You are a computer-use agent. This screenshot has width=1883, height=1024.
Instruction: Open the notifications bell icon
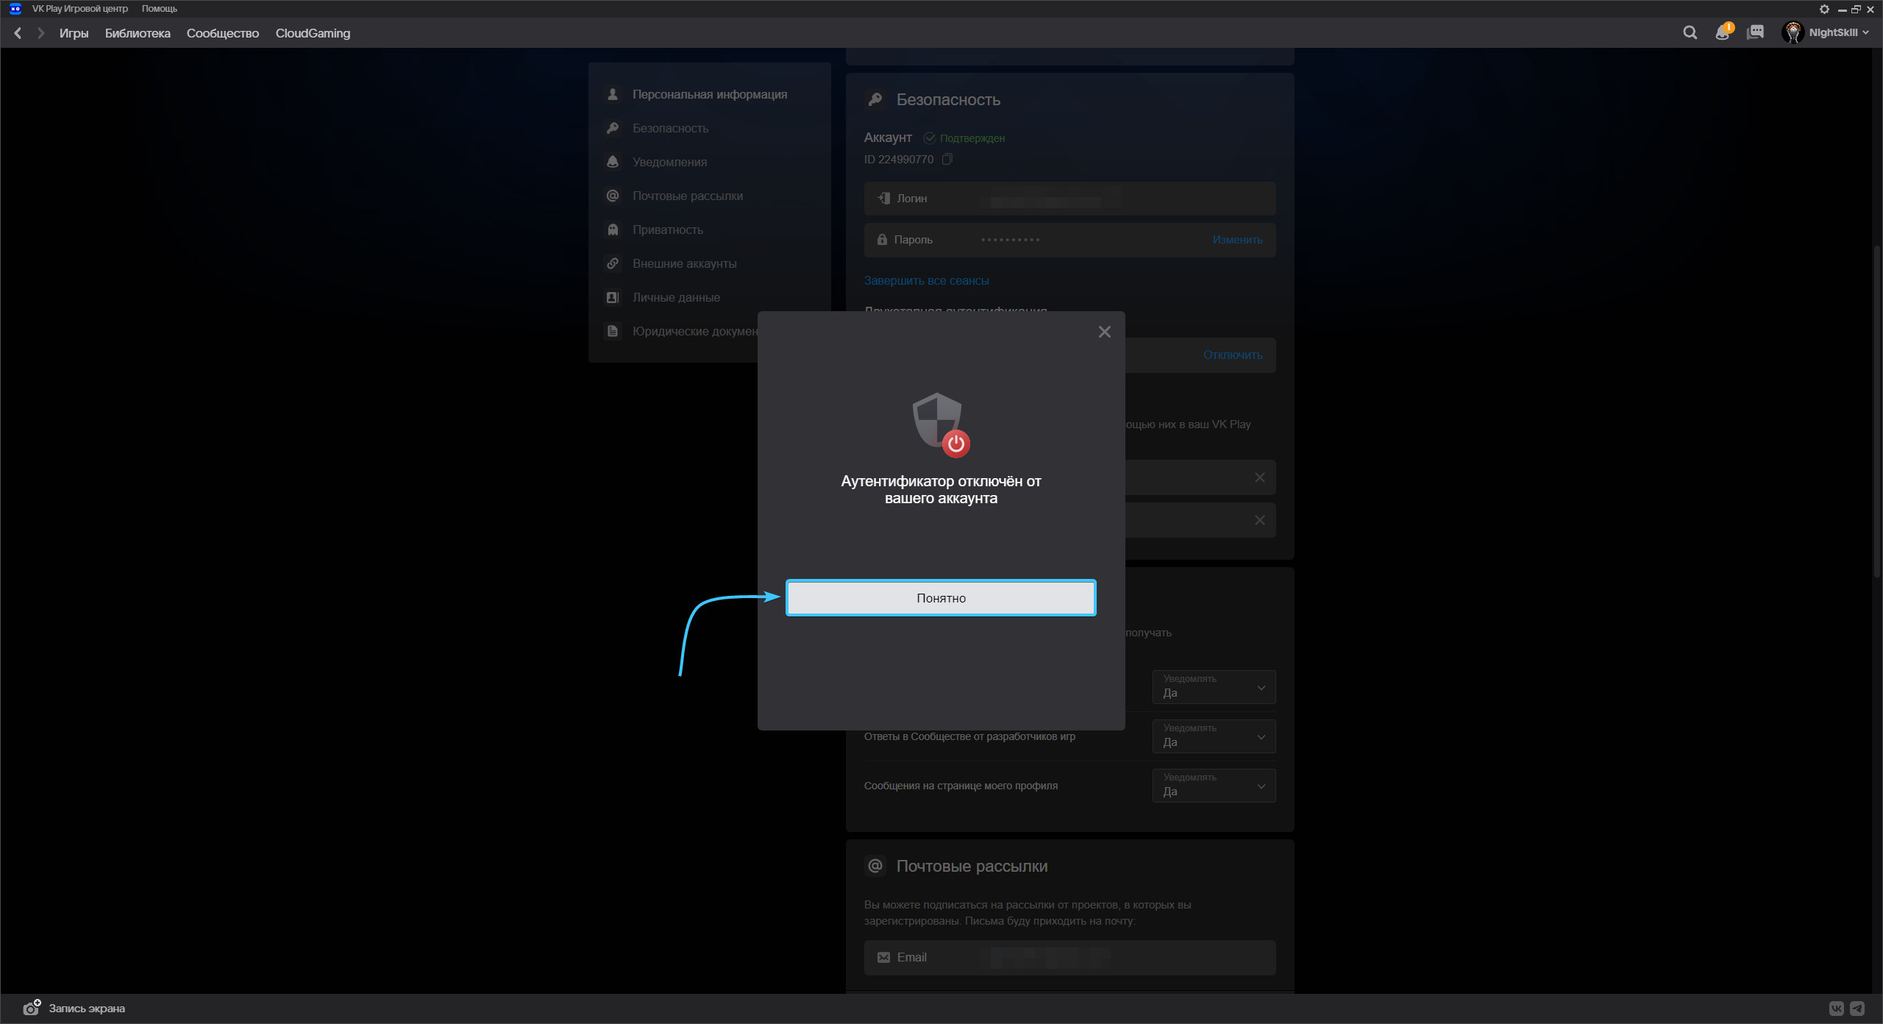pyautogui.click(x=1723, y=32)
